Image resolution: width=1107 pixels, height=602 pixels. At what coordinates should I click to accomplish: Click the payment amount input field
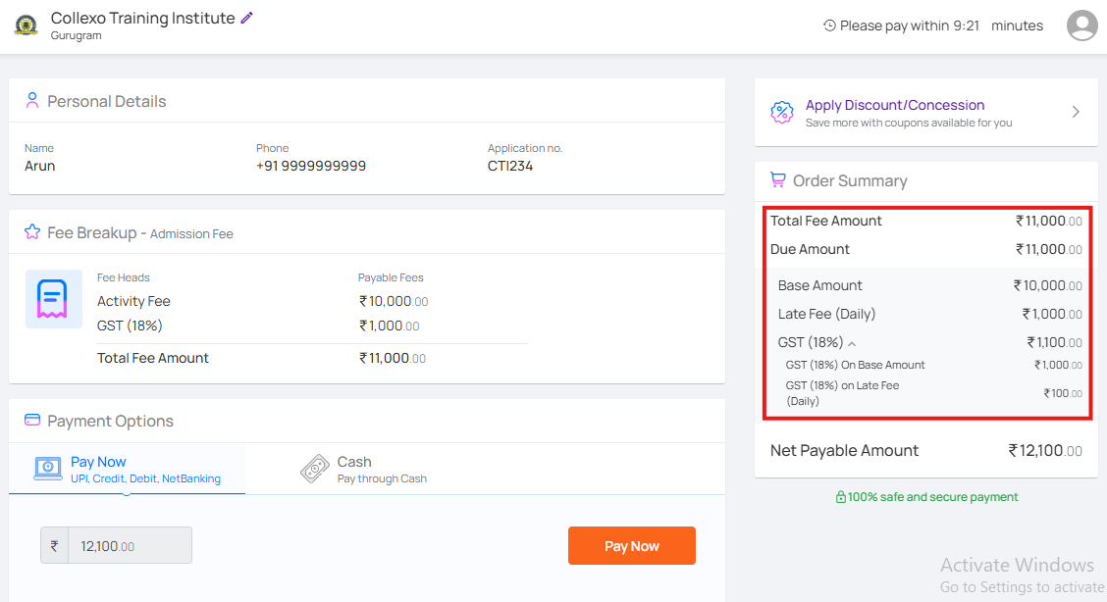[x=130, y=546]
